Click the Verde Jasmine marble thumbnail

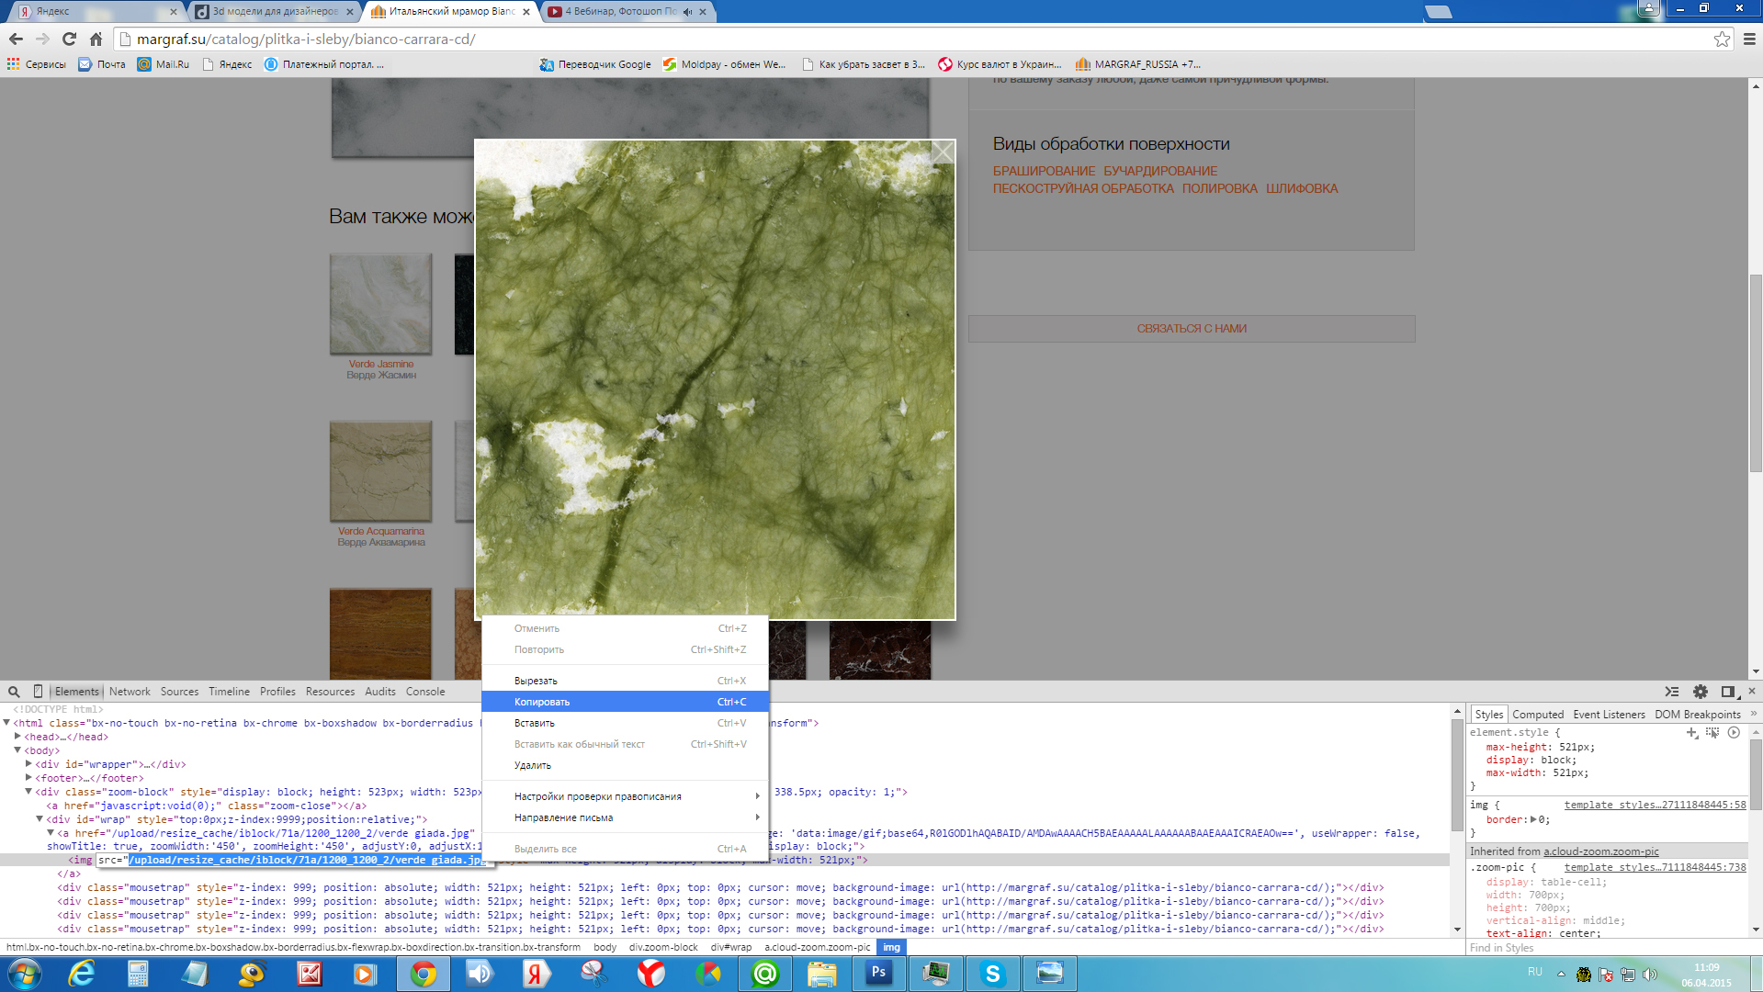click(x=380, y=304)
